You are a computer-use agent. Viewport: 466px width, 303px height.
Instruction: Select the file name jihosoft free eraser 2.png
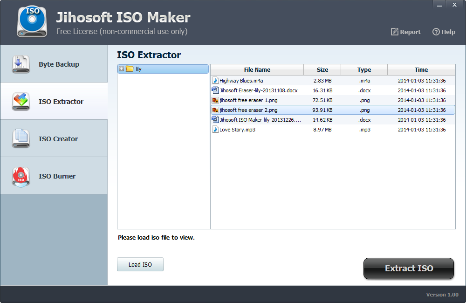(248, 110)
